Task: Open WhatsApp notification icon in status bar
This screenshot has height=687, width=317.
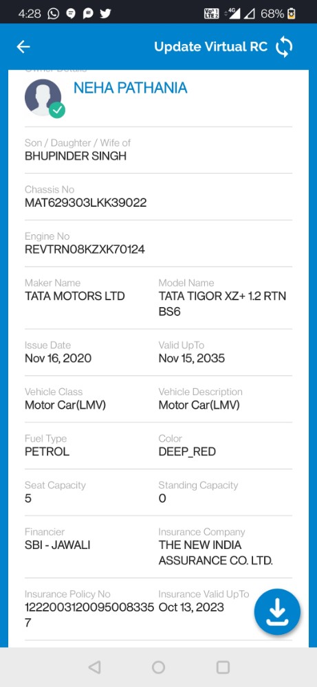Action: click(53, 14)
